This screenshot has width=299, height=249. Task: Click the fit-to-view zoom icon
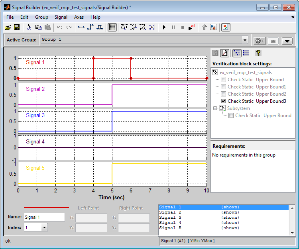pyautogui.click(x=152, y=27)
